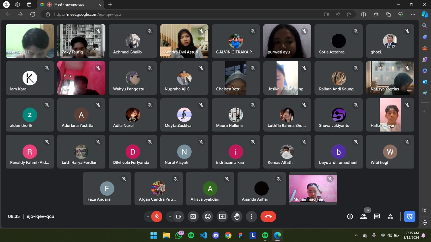Image resolution: width=431 pixels, height=242 pixels.
Task: Expand audio settings arrow beside microphone
Action: 148,217
